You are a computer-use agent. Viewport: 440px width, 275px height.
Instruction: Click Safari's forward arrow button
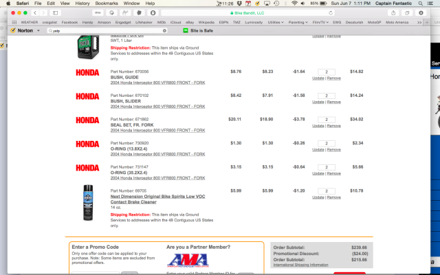pos(43,13)
